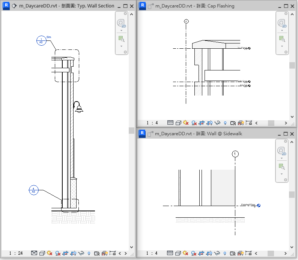Click Zoom Region tool in Typ. Wall Section navigation bar
The image size is (298, 260).
pyautogui.click(x=122, y=39)
